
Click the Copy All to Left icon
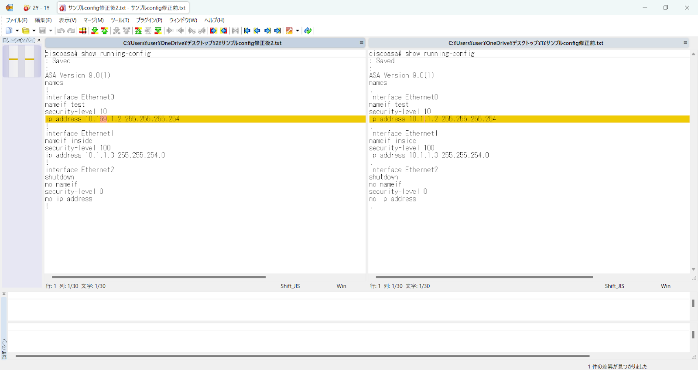(224, 31)
